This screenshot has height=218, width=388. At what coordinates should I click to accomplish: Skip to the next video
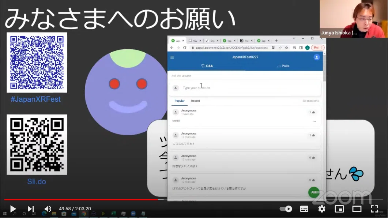point(30,209)
